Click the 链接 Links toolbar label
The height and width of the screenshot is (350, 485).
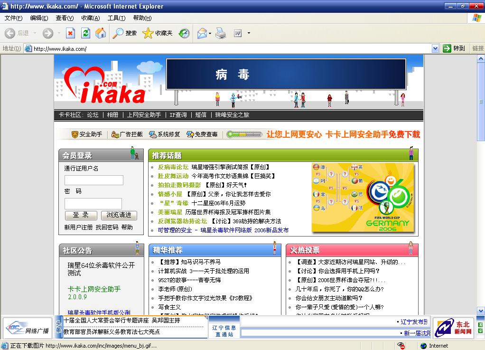478,48
